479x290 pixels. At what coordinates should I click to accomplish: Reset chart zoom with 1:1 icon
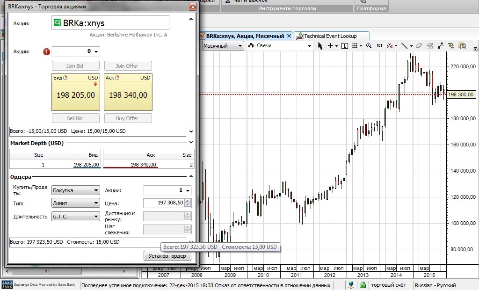point(379,46)
